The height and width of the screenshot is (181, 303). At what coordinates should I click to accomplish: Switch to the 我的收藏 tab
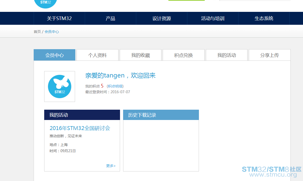point(141,55)
